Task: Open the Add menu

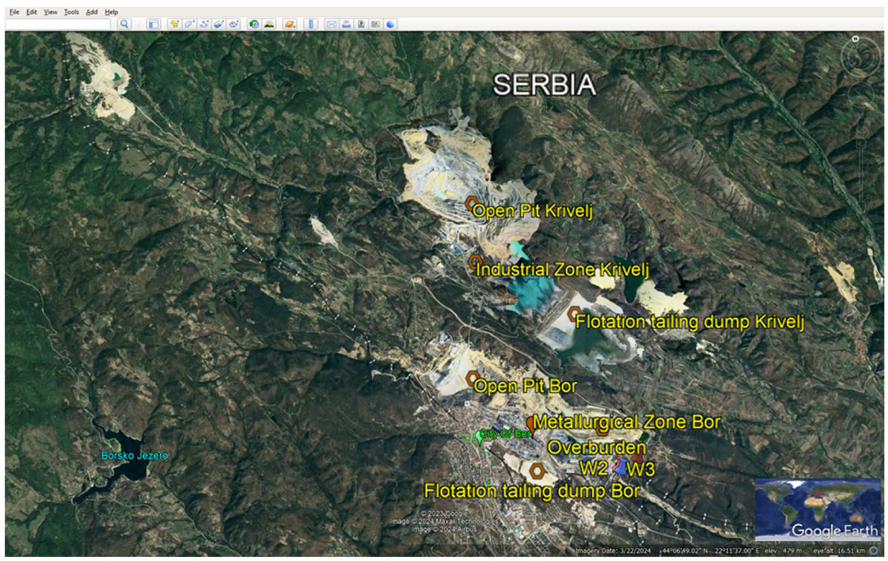Action: click(91, 12)
